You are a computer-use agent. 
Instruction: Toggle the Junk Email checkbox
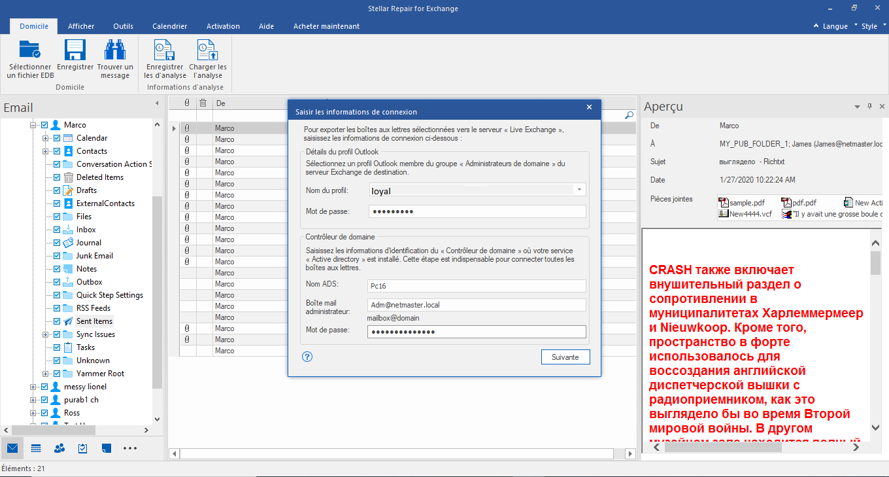click(57, 256)
